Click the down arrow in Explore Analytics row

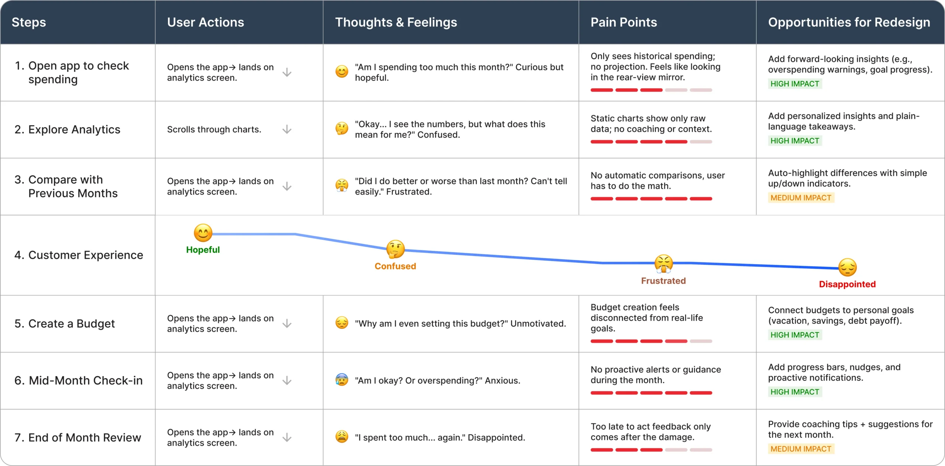287,129
